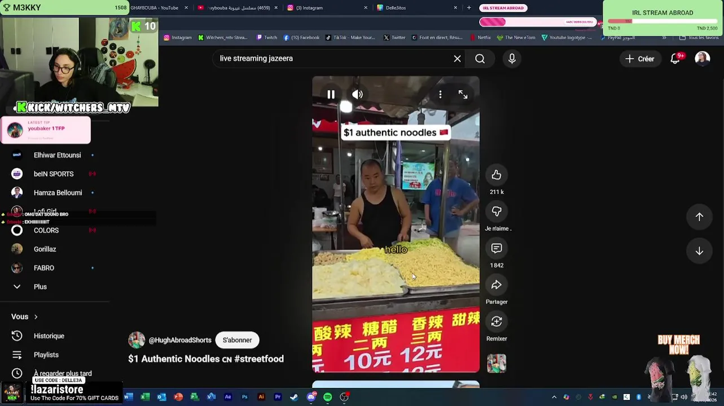Like the noodles Short
The width and height of the screenshot is (724, 406).
click(497, 175)
